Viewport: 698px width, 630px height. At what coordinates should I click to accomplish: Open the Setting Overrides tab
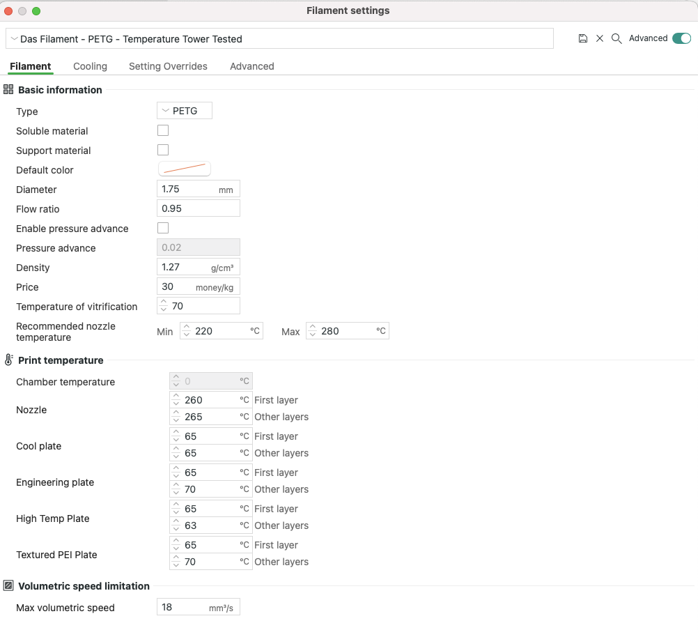pyautogui.click(x=168, y=66)
